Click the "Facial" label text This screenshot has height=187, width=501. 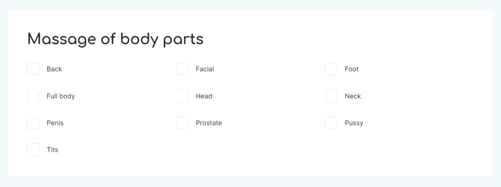205,69
